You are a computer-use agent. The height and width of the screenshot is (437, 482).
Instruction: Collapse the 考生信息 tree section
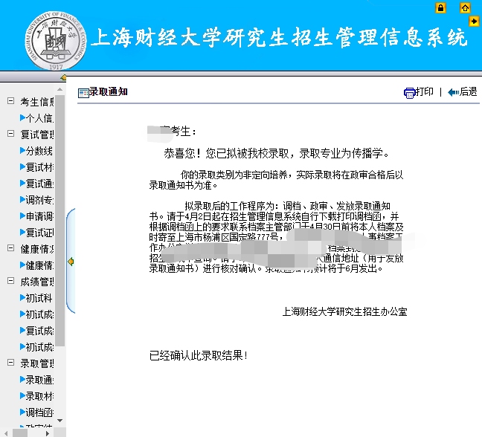(10, 102)
